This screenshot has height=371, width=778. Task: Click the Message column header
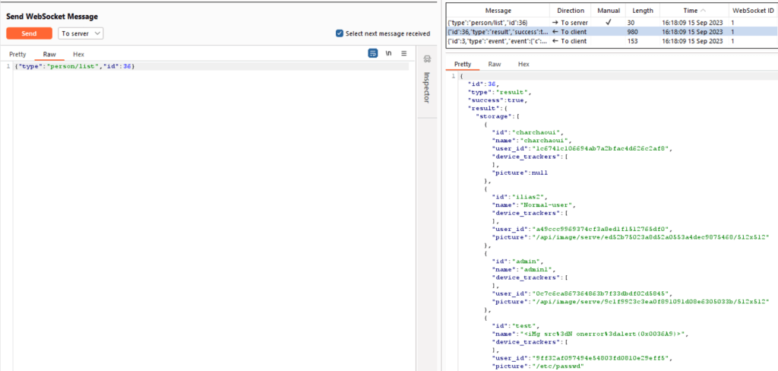click(x=499, y=11)
